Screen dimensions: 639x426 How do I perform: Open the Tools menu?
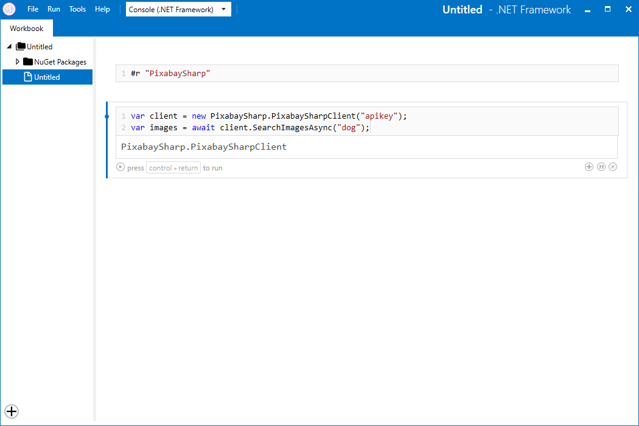click(x=77, y=9)
